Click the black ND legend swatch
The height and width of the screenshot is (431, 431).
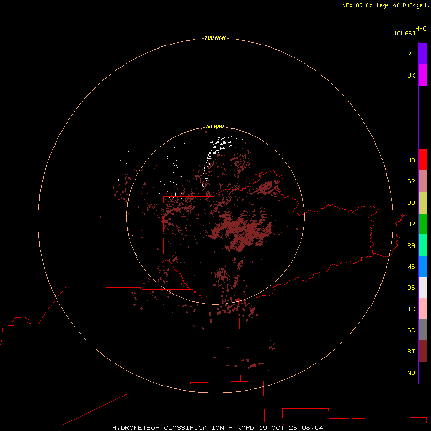pyautogui.click(x=423, y=373)
